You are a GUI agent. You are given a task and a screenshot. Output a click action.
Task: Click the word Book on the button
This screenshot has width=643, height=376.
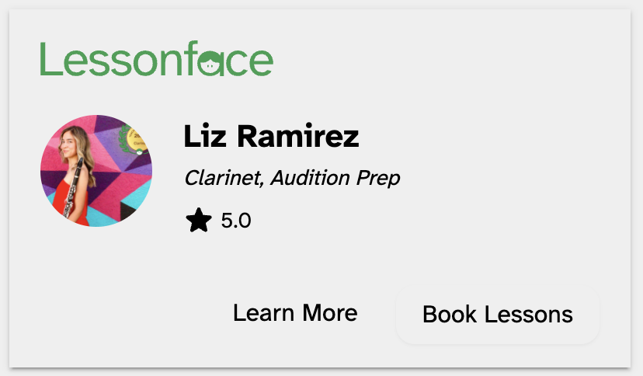click(x=450, y=315)
